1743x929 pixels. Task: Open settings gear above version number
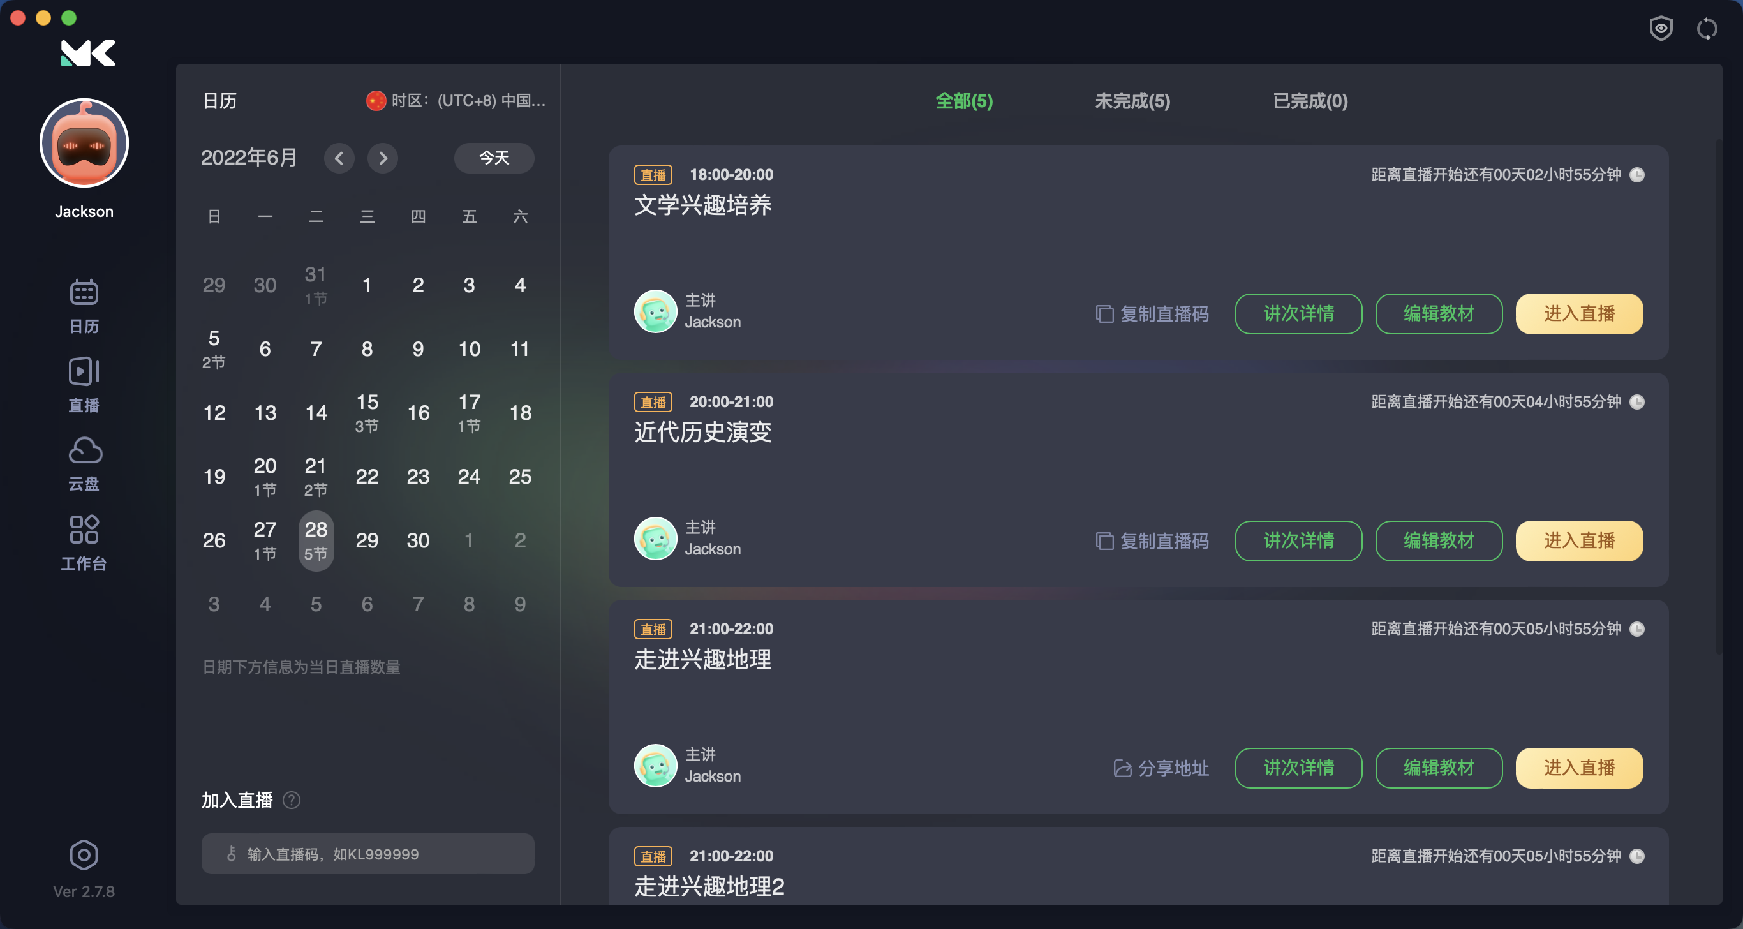(84, 854)
